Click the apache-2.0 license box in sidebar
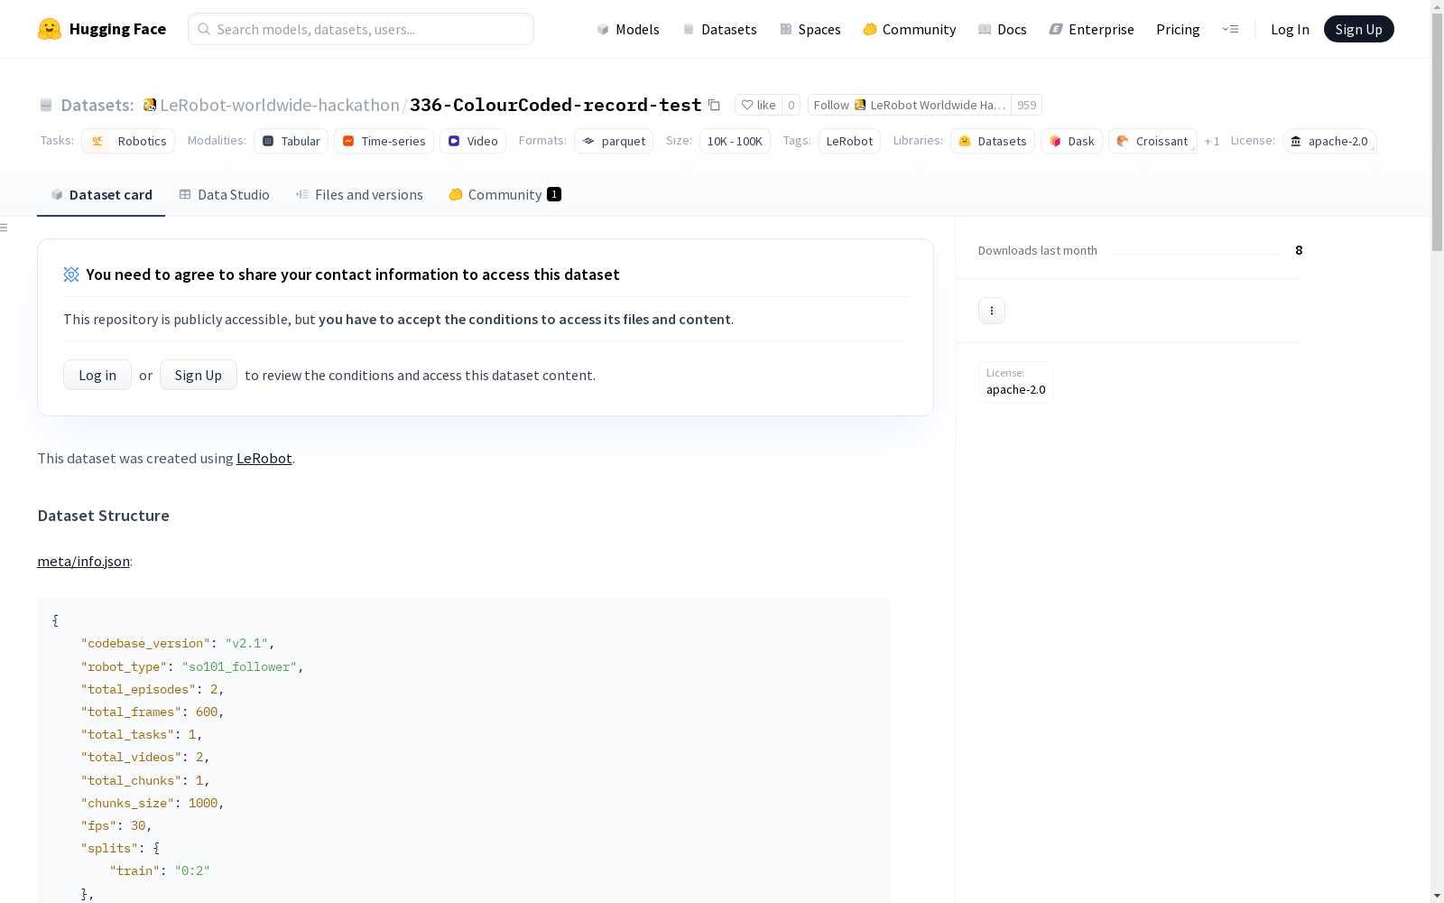Screen dimensions: 1444x903 coord(1015,381)
